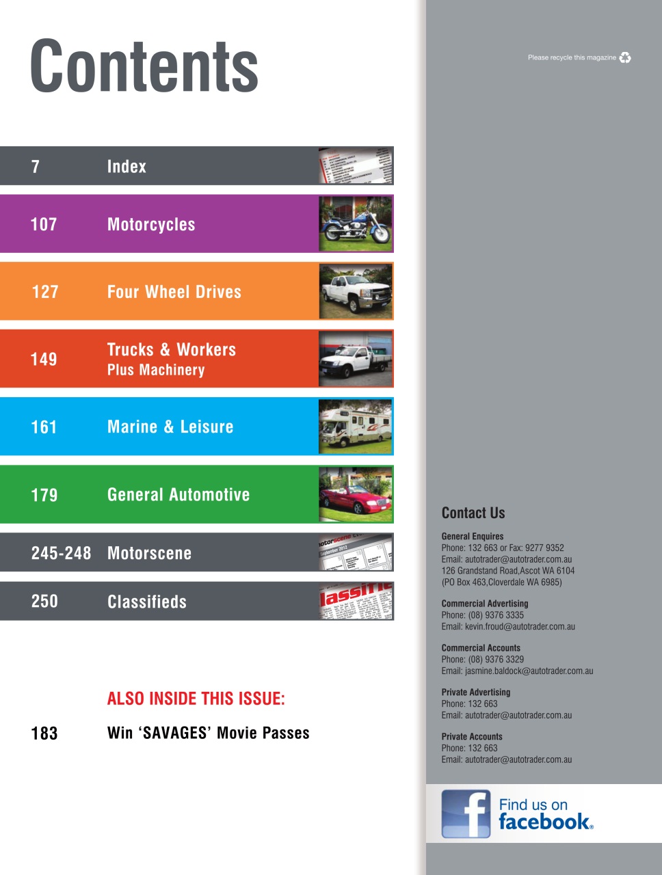The width and height of the screenshot is (662, 875).
Task: Click the ute photo beside Trucks & Workers
Action: [x=356, y=359]
